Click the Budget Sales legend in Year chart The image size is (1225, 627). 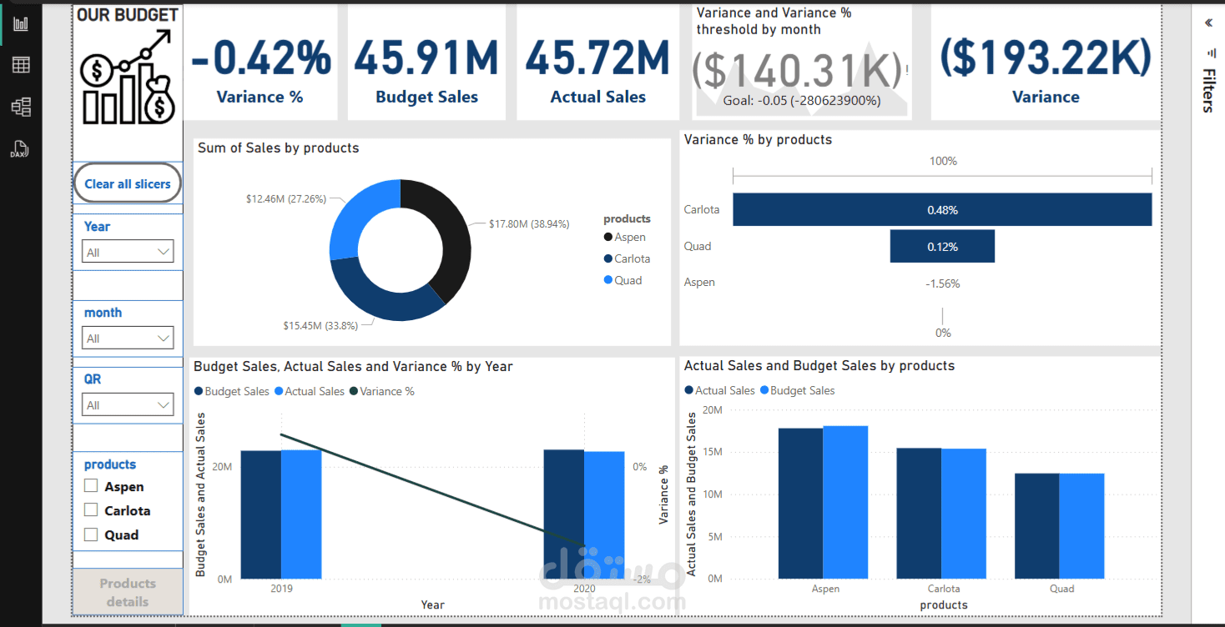(232, 391)
